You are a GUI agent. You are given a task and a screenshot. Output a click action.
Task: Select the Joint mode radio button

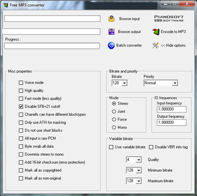pyautogui.click(x=114, y=112)
